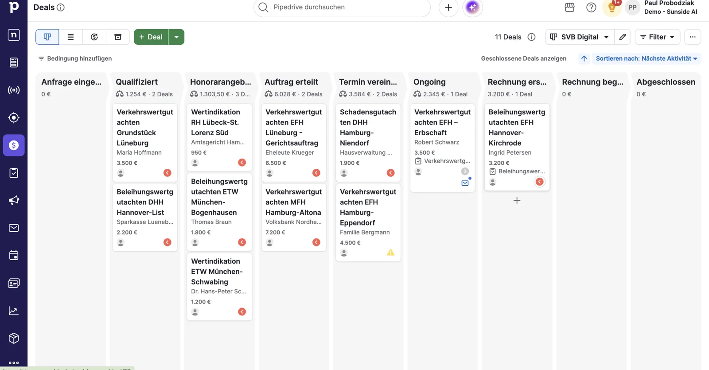
Task: Open the Deals dollar sidebar icon
Action: [x=14, y=145]
